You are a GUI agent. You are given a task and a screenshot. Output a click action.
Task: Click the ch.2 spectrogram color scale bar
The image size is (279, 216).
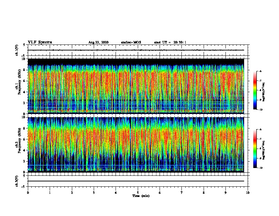point(255,149)
